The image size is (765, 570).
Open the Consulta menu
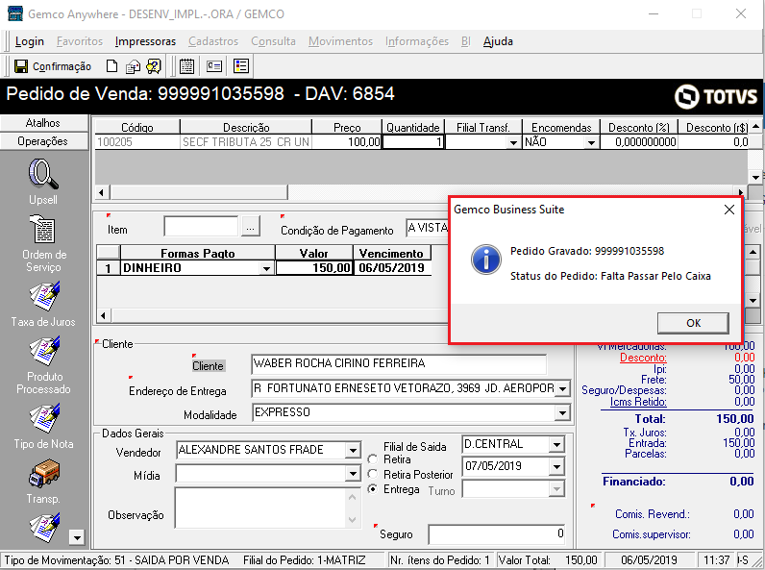point(273,41)
